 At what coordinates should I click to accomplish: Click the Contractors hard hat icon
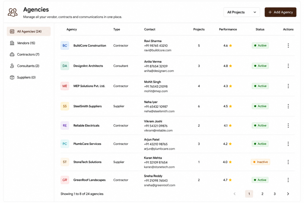[12, 54]
